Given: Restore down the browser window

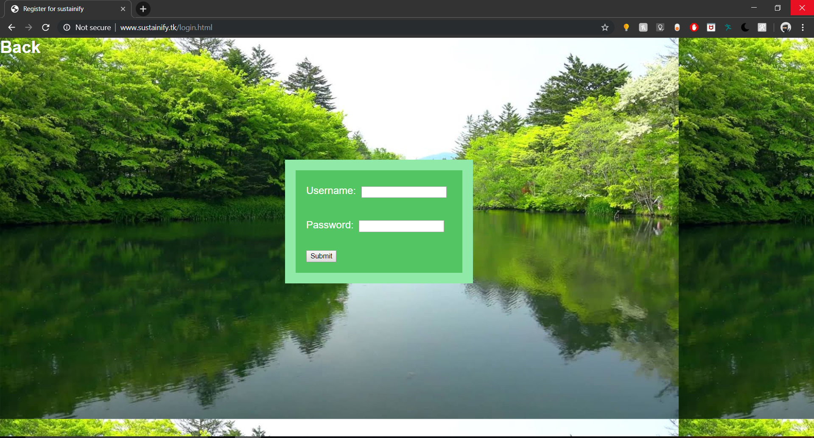Looking at the screenshot, I should 778,8.
